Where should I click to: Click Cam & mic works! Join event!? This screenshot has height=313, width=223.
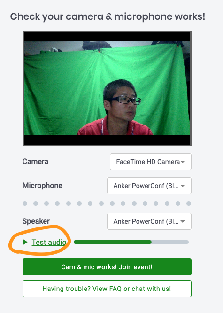click(x=107, y=267)
